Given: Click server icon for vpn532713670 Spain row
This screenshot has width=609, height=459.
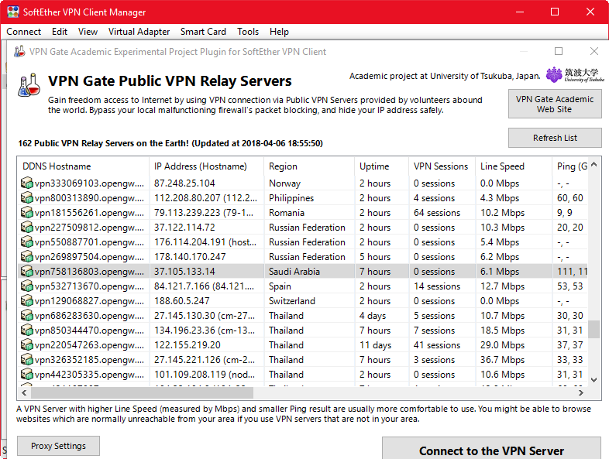Looking at the screenshot, I should tap(27, 286).
